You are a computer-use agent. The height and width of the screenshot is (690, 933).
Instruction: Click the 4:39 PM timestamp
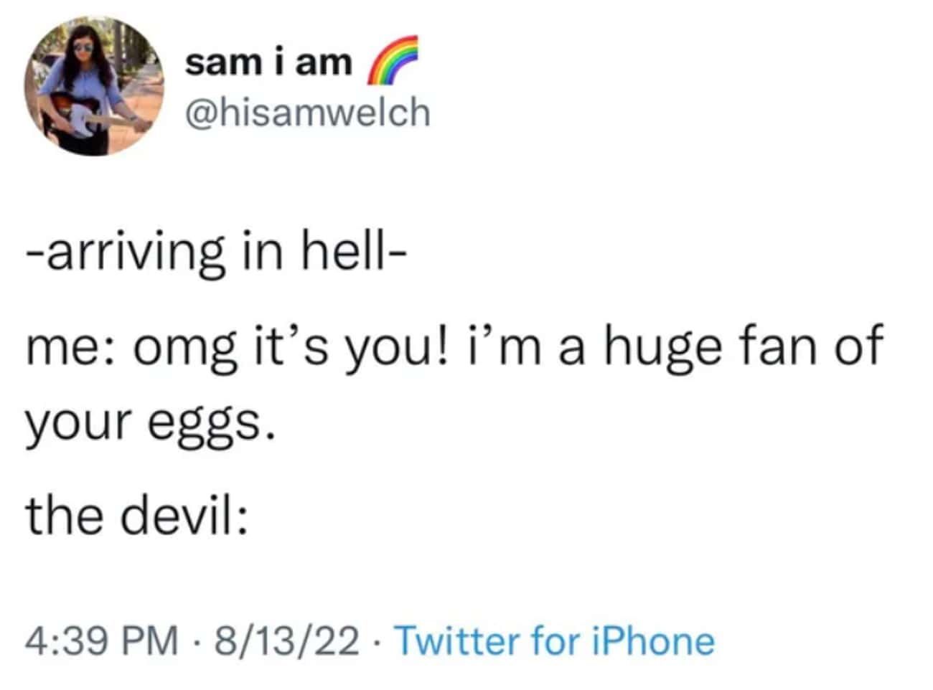click(102, 641)
